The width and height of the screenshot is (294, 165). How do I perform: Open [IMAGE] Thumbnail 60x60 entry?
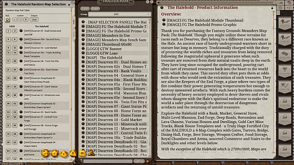pos(114,44)
